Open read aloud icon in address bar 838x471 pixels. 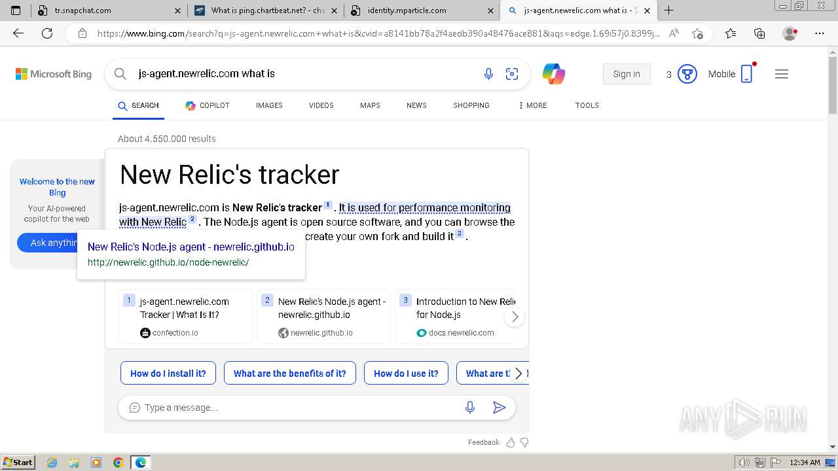click(674, 33)
